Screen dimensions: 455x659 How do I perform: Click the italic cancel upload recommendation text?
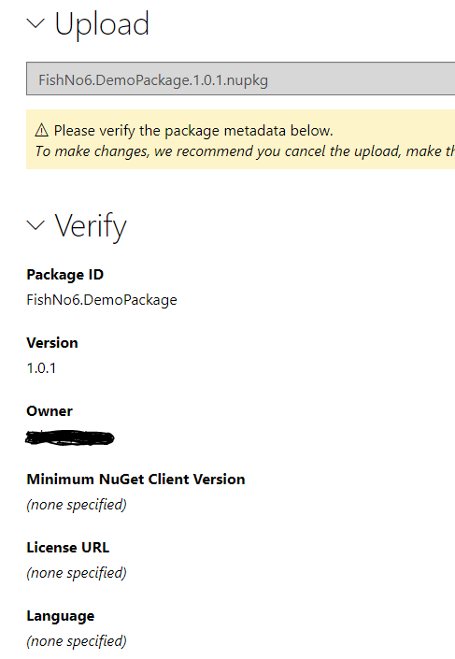click(x=245, y=151)
